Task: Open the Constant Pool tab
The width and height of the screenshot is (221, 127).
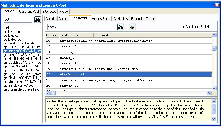Action: coord(29,12)
